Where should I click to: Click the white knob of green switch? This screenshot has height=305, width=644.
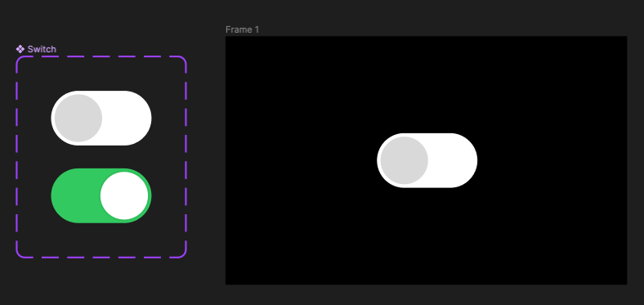[x=124, y=195]
